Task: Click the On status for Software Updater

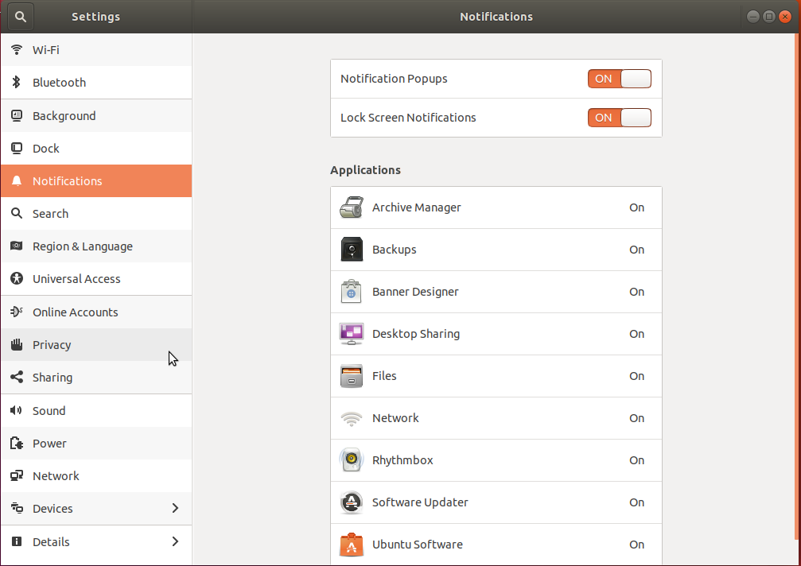Action: point(636,502)
